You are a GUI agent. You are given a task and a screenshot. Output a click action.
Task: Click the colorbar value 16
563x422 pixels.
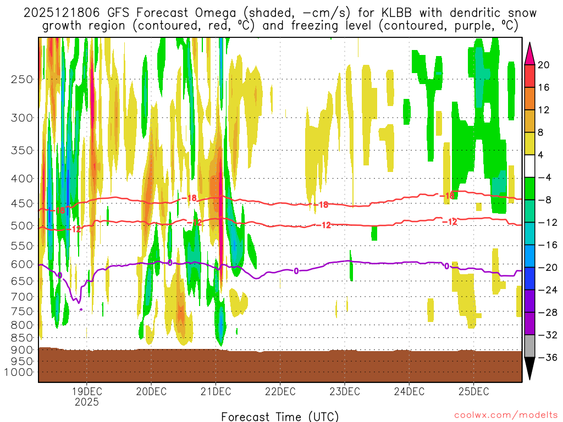[544, 87]
